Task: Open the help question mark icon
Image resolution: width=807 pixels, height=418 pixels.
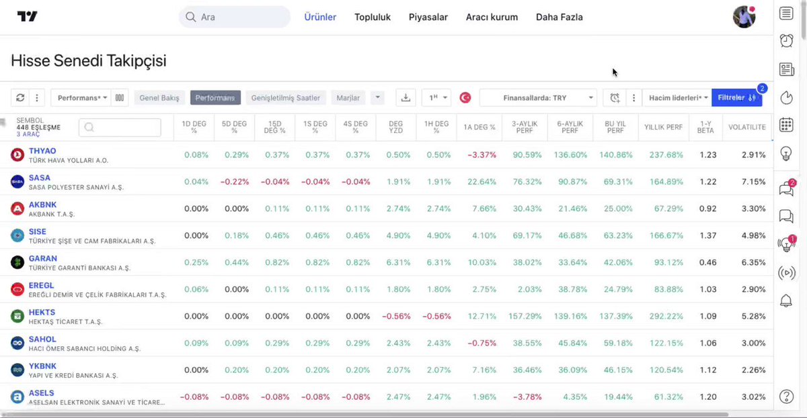Action: tap(786, 397)
